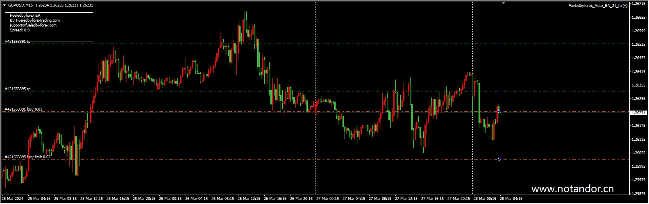This screenshot has width=649, height=204.
Task: Click the 1.26415 price scale label
Action: 639,71
